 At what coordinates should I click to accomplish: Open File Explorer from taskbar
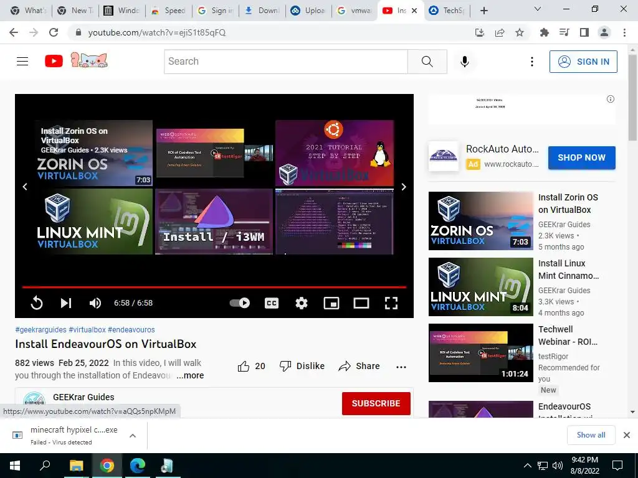click(76, 466)
